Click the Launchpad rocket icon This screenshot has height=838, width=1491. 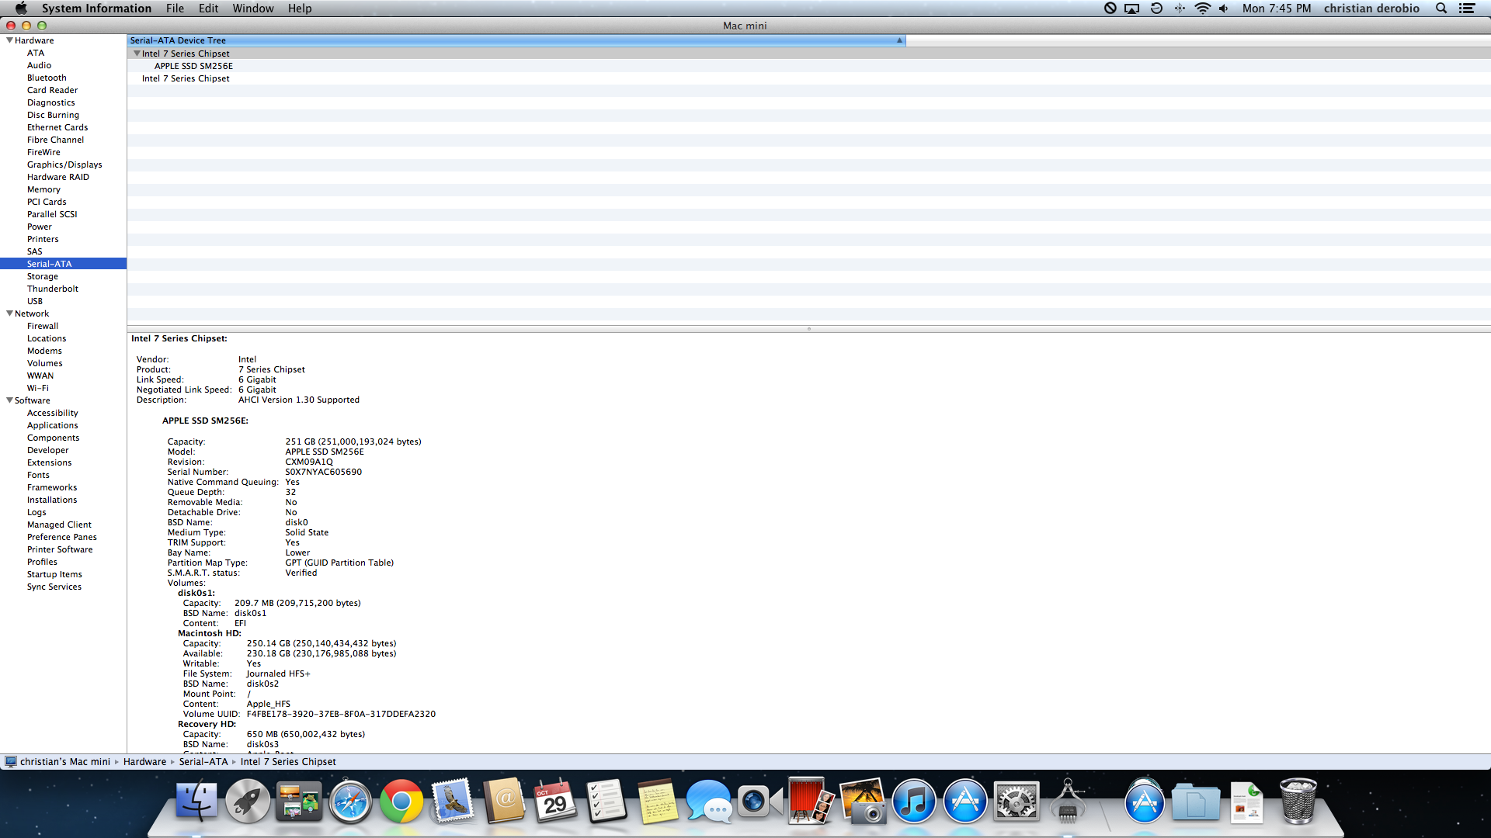[x=248, y=802]
